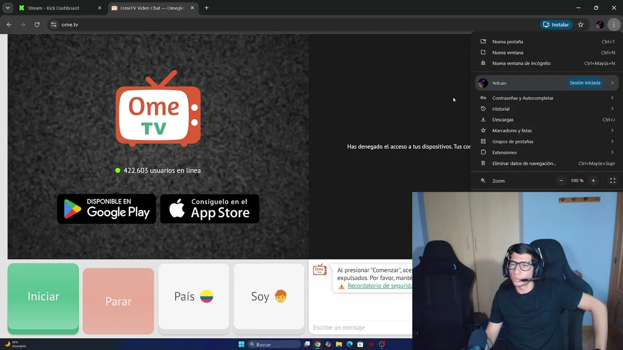Open the Google Play download badge
This screenshot has width=623, height=350.
107,209
